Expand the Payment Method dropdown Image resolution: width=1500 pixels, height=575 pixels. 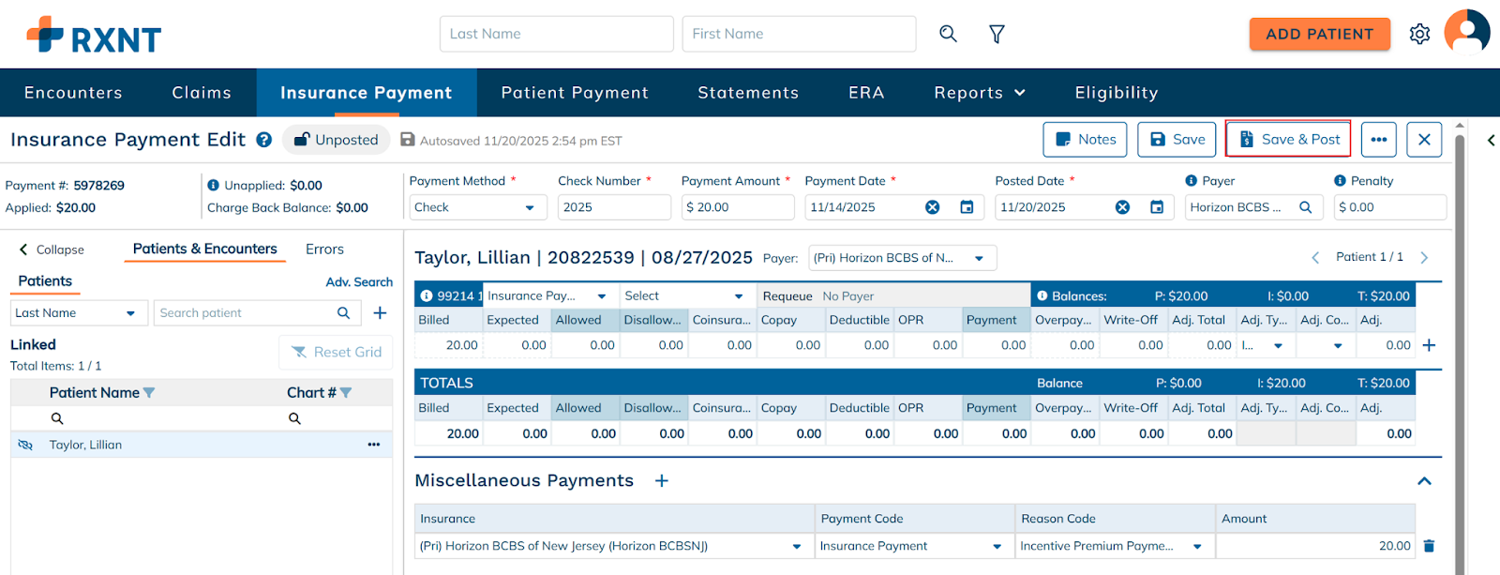(x=530, y=207)
